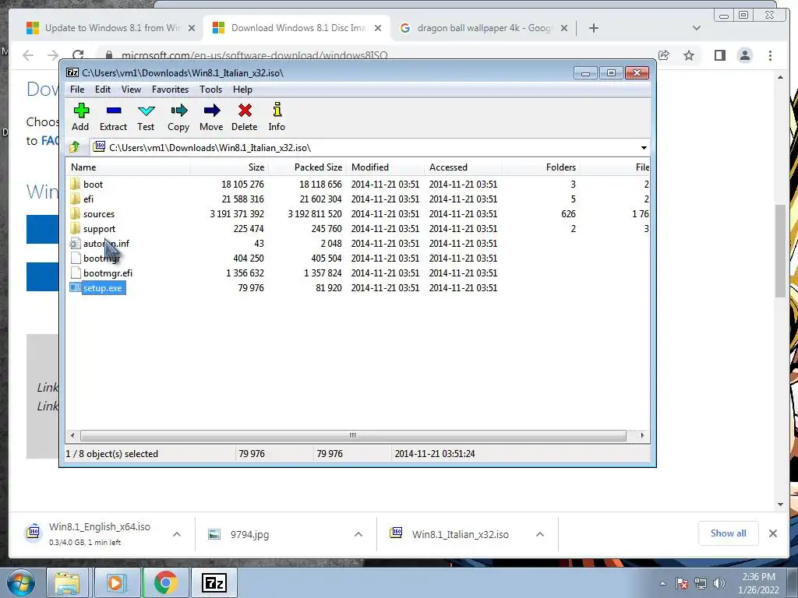Open the Edit menu in 7-Zip
Image resolution: width=798 pixels, height=598 pixels.
click(102, 90)
